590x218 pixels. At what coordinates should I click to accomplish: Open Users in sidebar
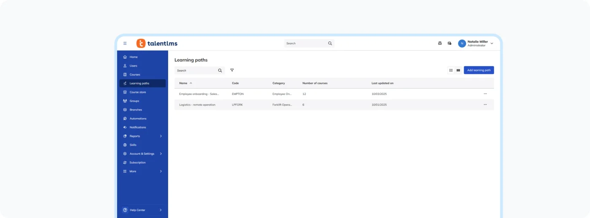coord(142,66)
